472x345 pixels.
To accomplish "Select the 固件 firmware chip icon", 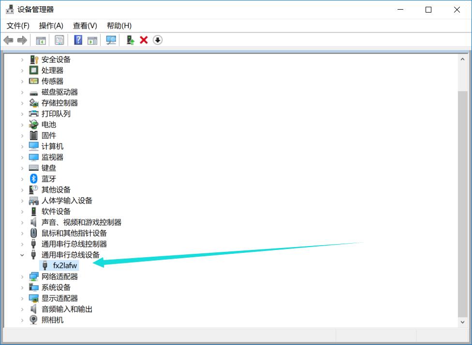I will (x=34, y=136).
